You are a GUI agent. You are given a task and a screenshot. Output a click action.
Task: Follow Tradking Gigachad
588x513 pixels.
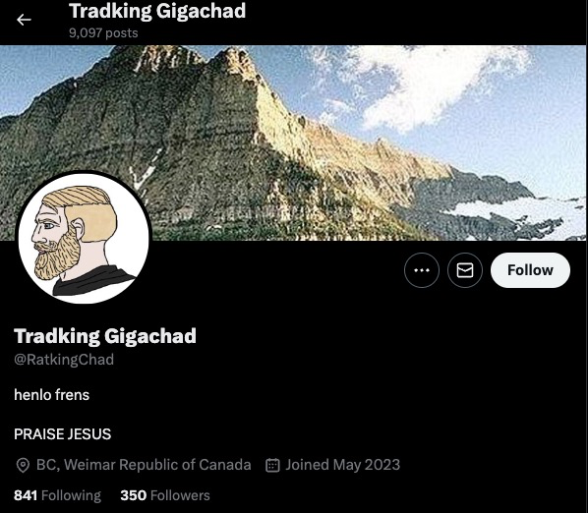(x=530, y=270)
